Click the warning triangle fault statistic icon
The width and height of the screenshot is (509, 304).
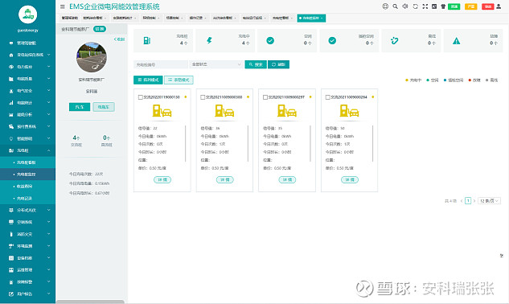(x=457, y=41)
